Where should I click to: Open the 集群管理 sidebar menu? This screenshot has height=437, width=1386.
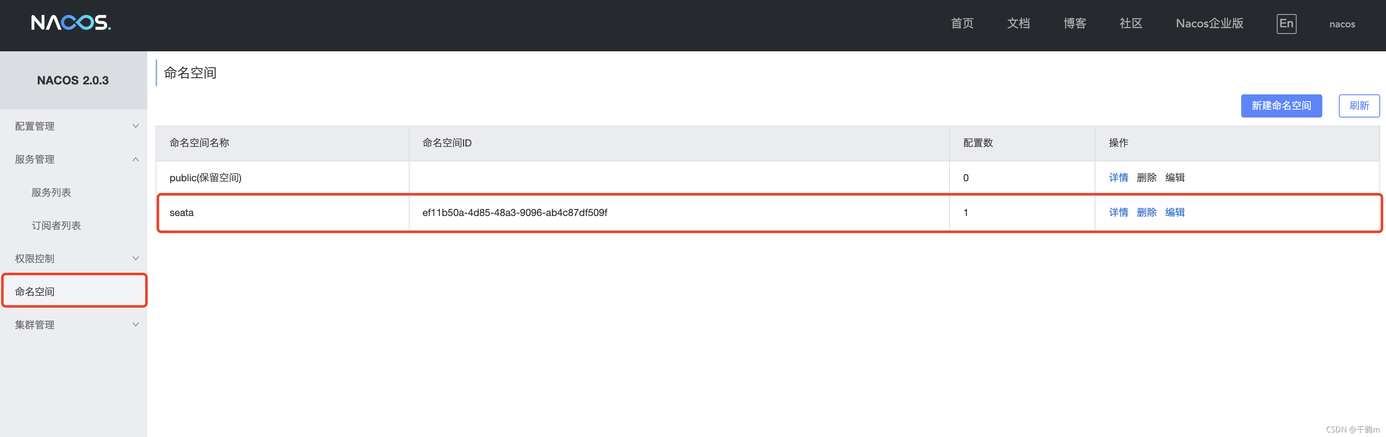tap(74, 324)
